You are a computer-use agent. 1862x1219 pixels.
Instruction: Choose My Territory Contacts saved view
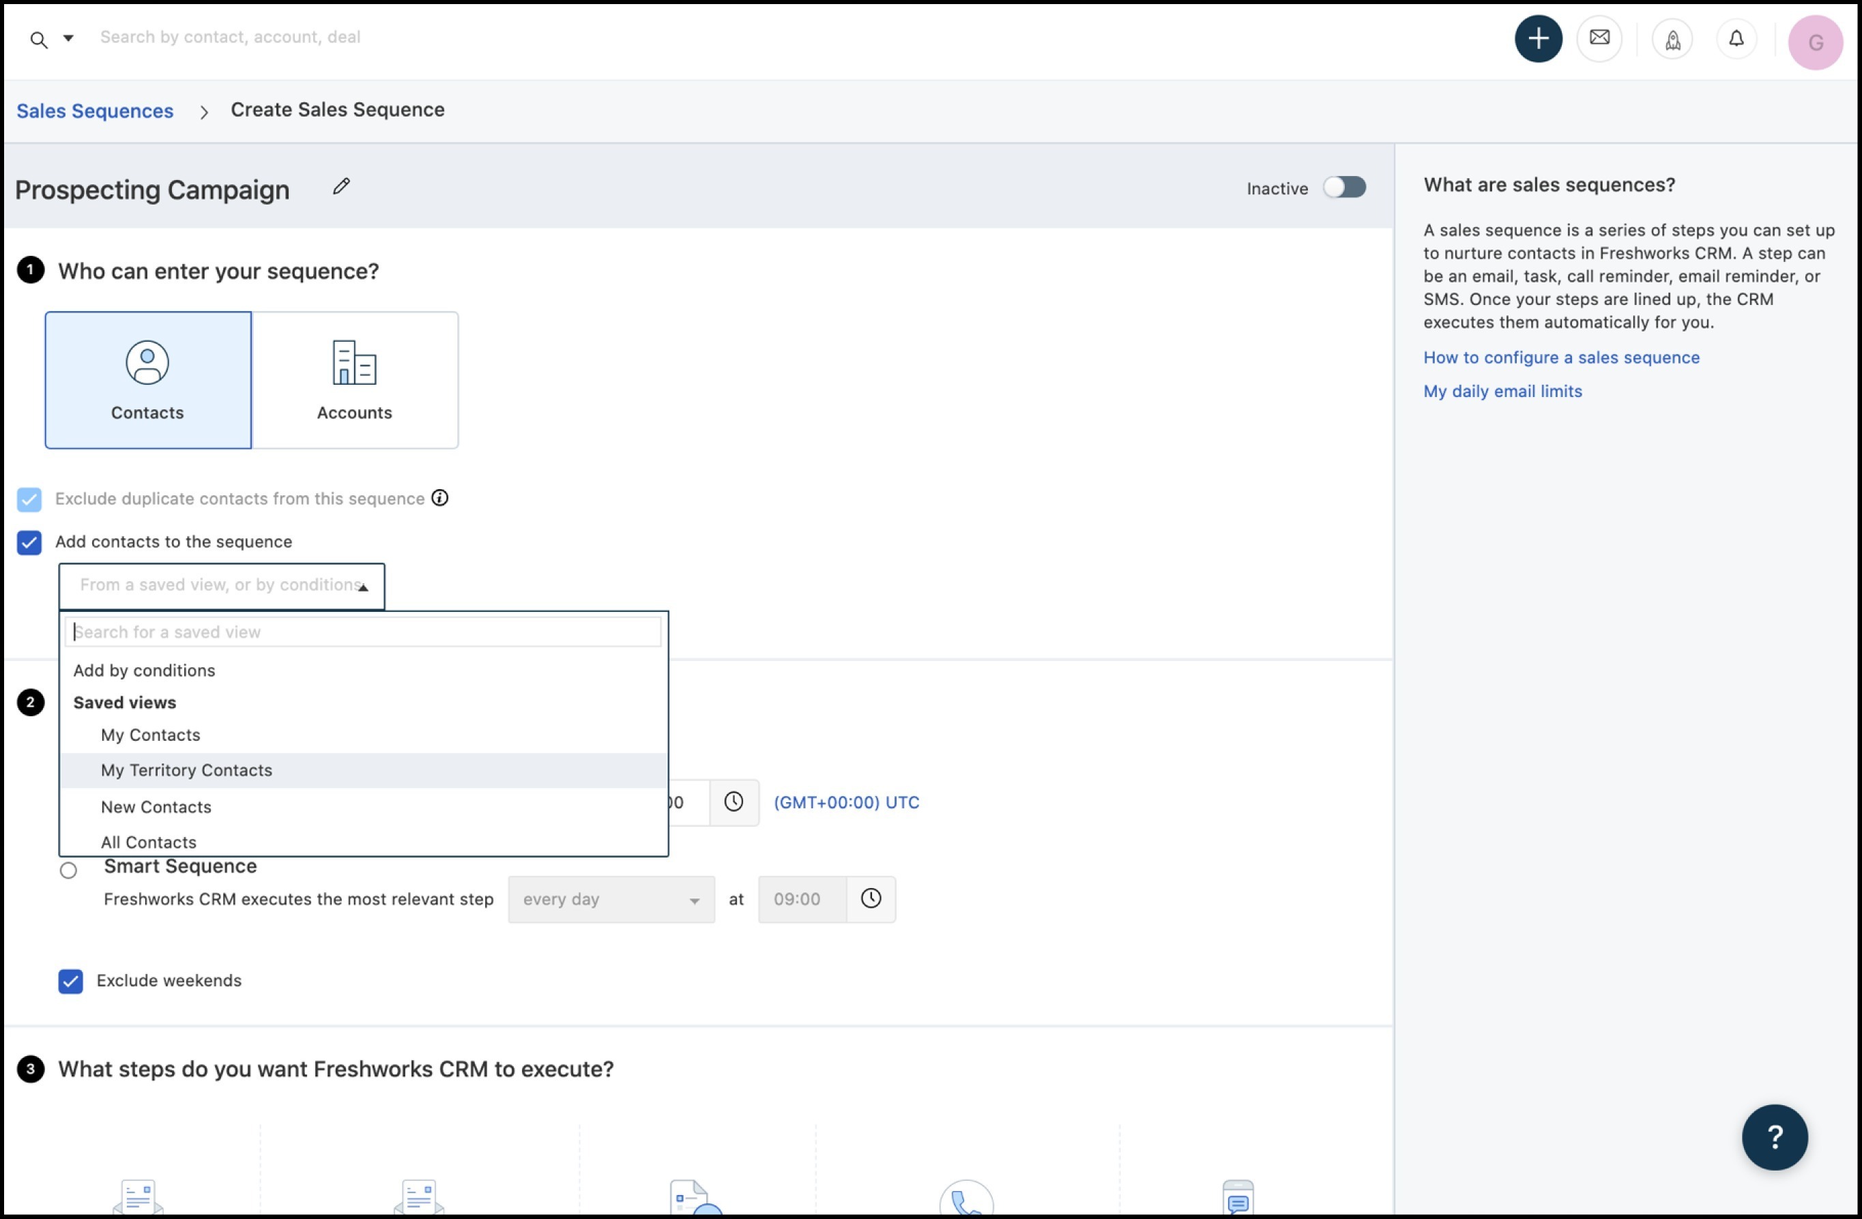186,770
